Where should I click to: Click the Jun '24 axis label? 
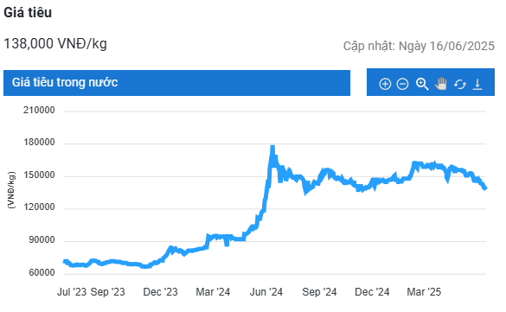[x=266, y=292]
